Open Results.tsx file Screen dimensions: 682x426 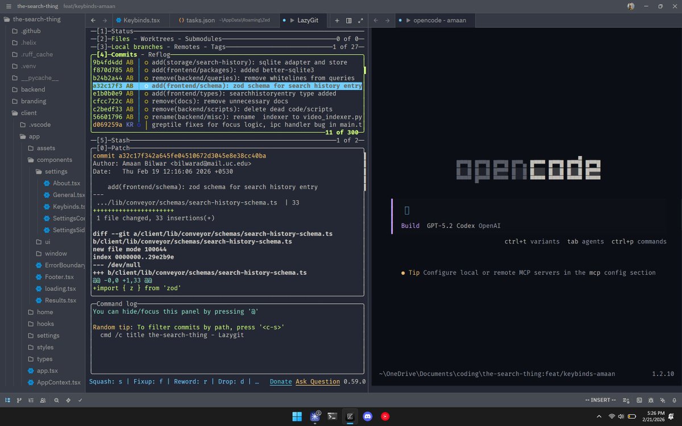pos(60,300)
